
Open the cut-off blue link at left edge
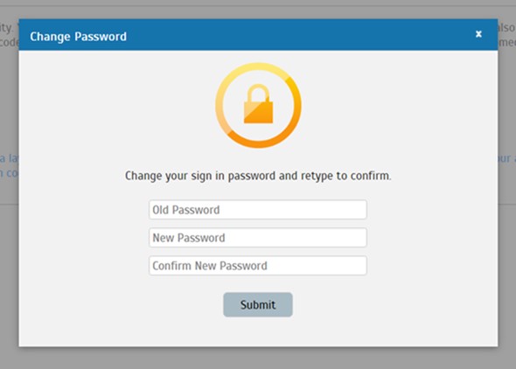point(10,158)
